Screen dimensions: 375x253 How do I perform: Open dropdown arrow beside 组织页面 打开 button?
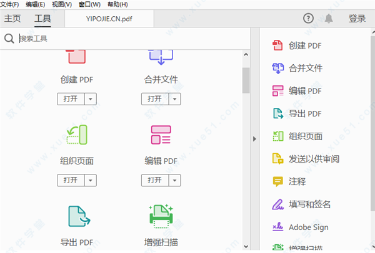(x=91, y=180)
